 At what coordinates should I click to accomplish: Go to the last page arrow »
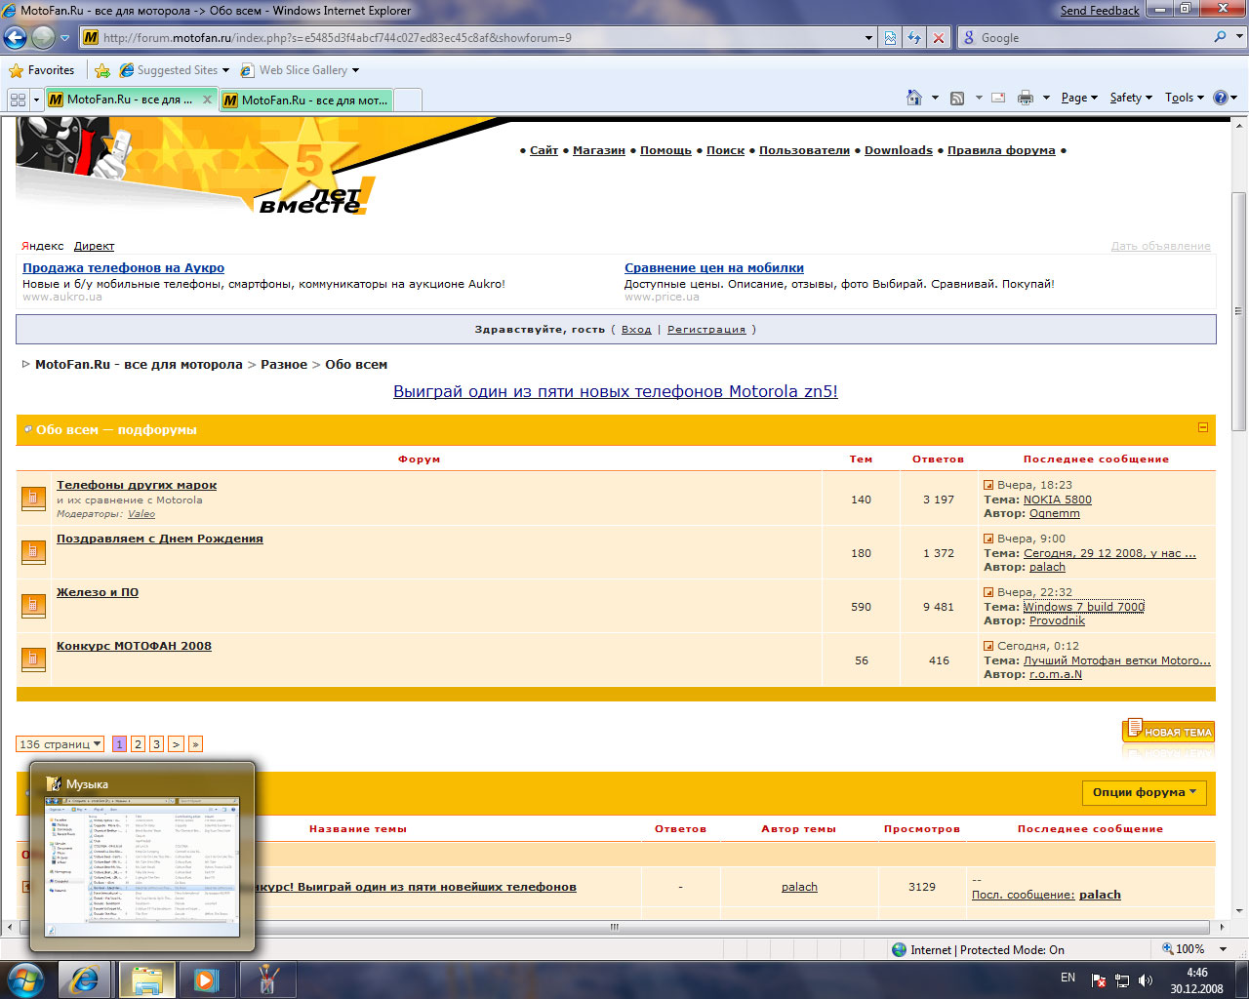click(195, 744)
